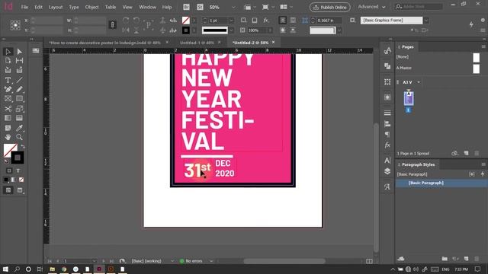This screenshot has width=488, height=274.
Task: Open the File menu
Action: pos(24,7)
